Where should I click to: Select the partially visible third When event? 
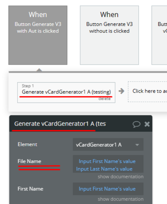coord(159,35)
